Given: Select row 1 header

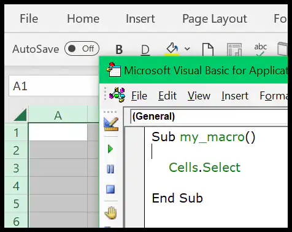Looking at the screenshot, I should [x=16, y=133].
